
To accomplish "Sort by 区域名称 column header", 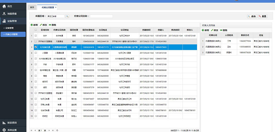I will pyautogui.click(x=45, y=30).
